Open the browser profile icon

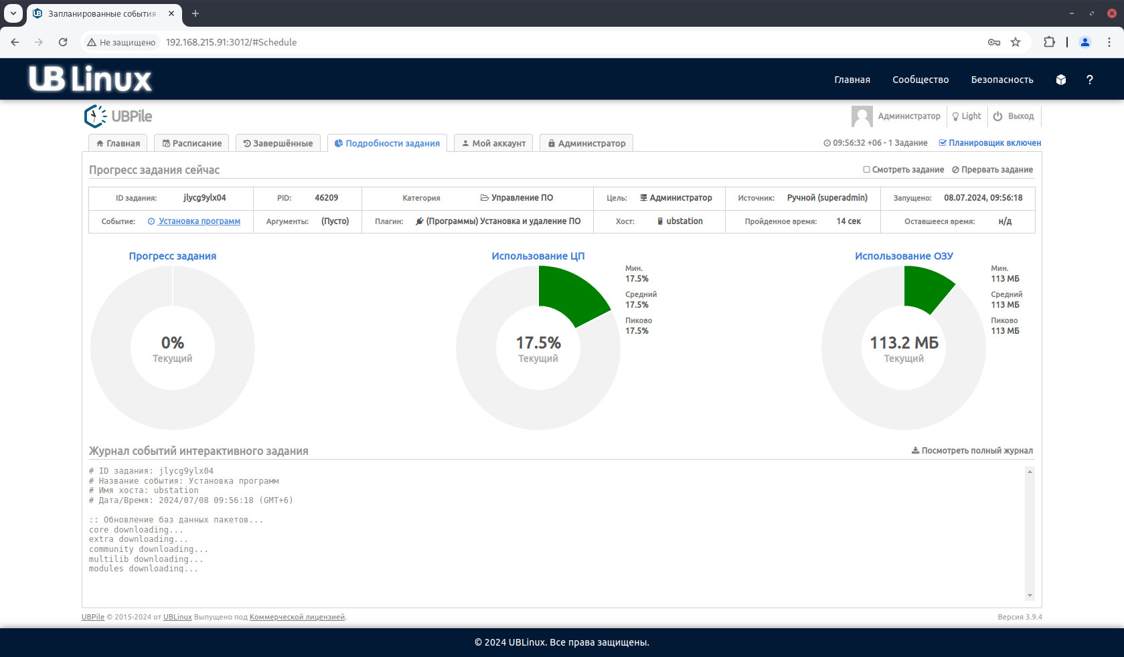coord(1085,42)
